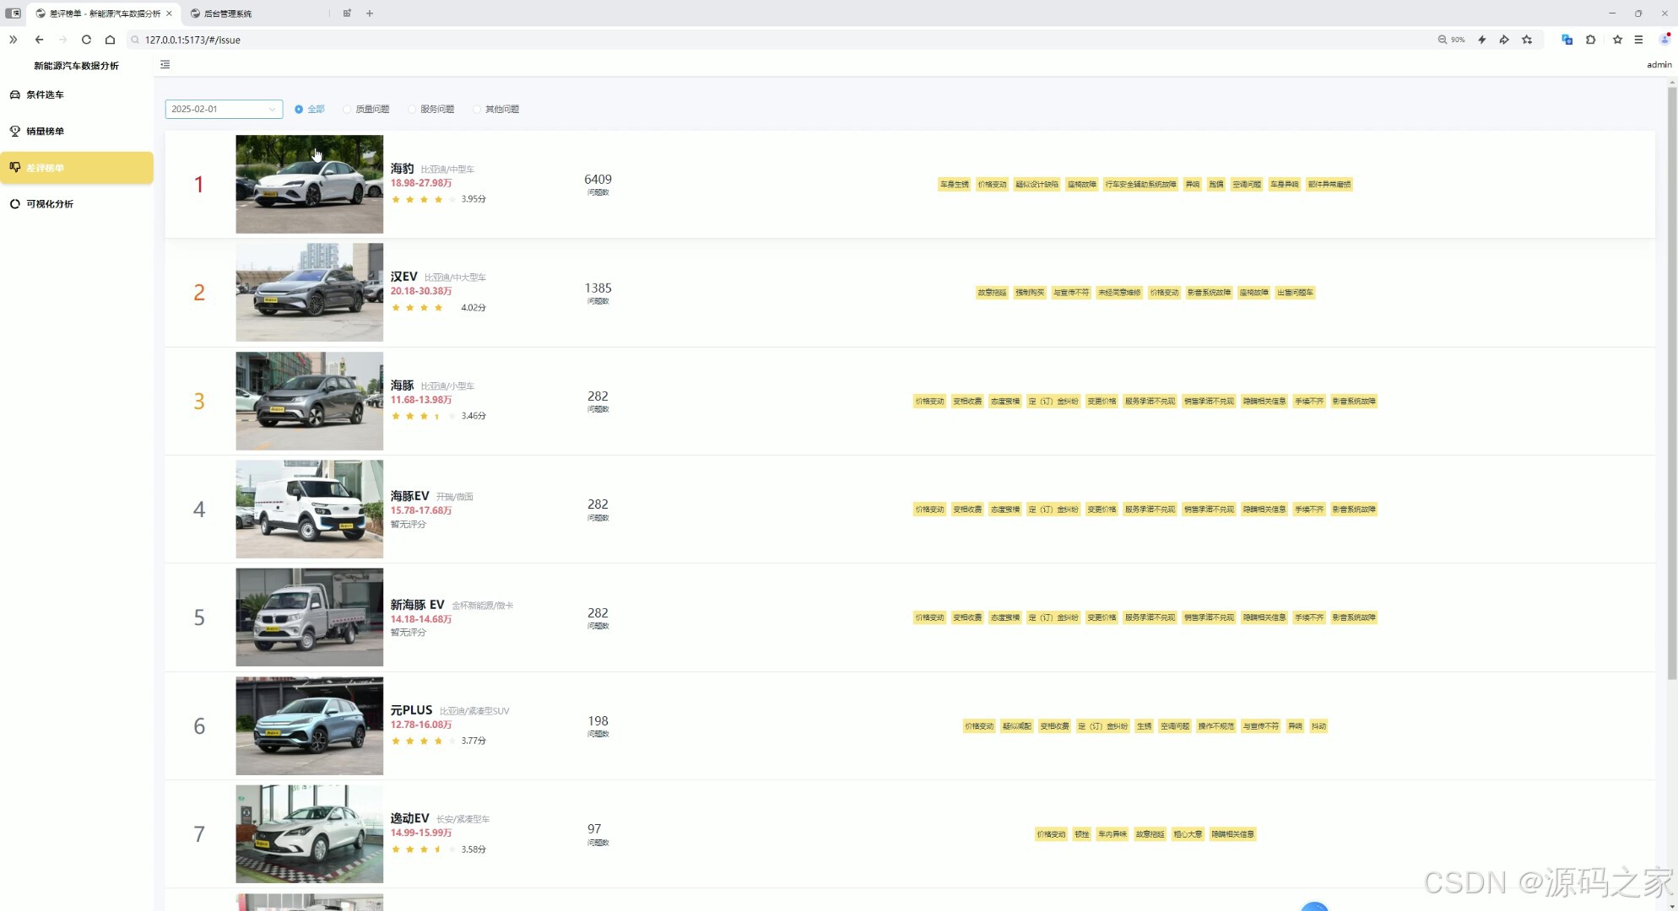The width and height of the screenshot is (1678, 911).
Task: Click the bookmark star in address bar
Action: (1527, 40)
